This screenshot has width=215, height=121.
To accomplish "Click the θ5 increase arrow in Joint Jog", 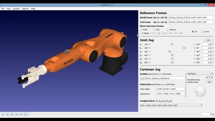I will point(195,59).
